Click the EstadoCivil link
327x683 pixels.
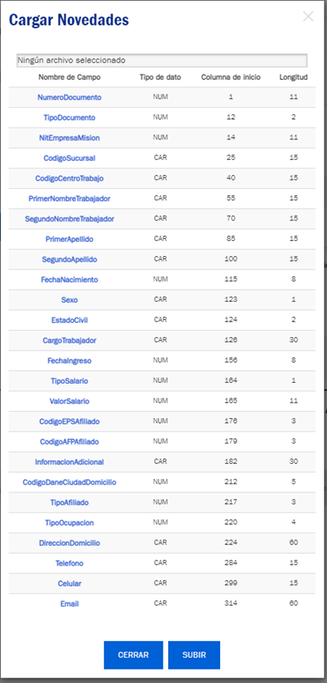(70, 320)
